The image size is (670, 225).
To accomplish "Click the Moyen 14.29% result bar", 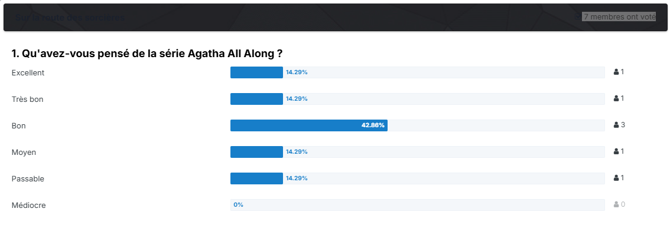I will 418,152.
